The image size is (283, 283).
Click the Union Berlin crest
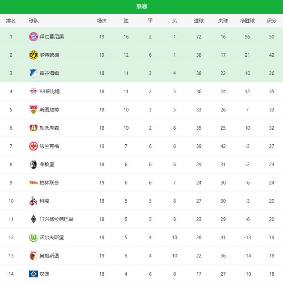point(33,183)
